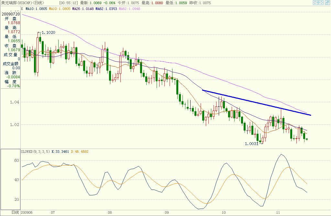The height and width of the screenshot is (216, 331).
Task: Click the blue trendline on chart
Action: coord(257,103)
